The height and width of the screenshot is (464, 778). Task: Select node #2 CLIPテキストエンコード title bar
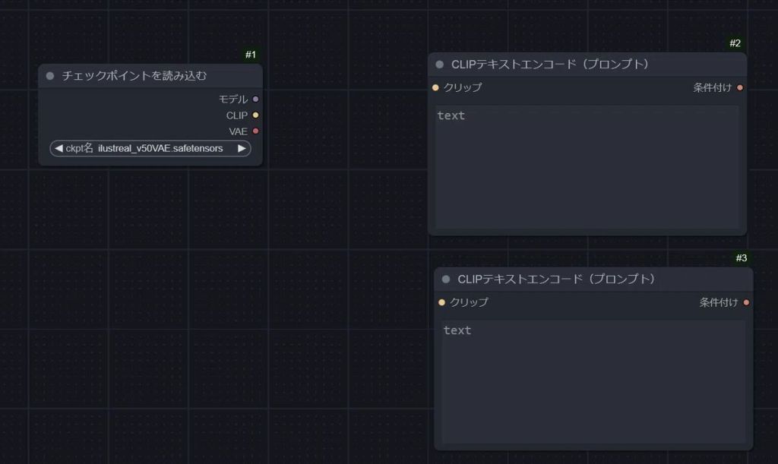click(x=577, y=65)
